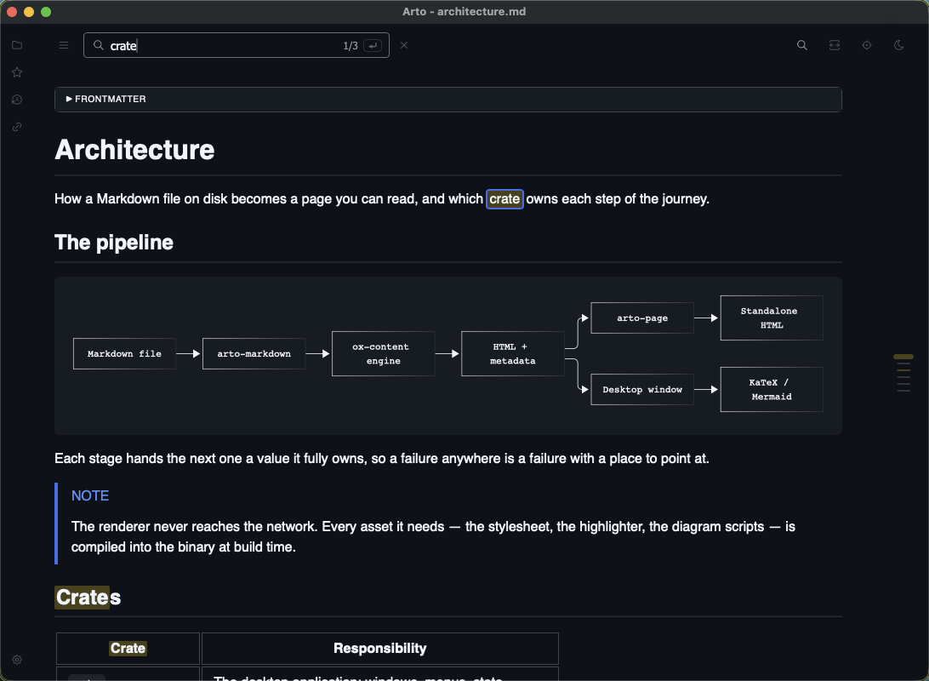The width and height of the screenshot is (929, 681).
Task: Click the 'HTML + metadata' diagram node
Action: pos(512,354)
